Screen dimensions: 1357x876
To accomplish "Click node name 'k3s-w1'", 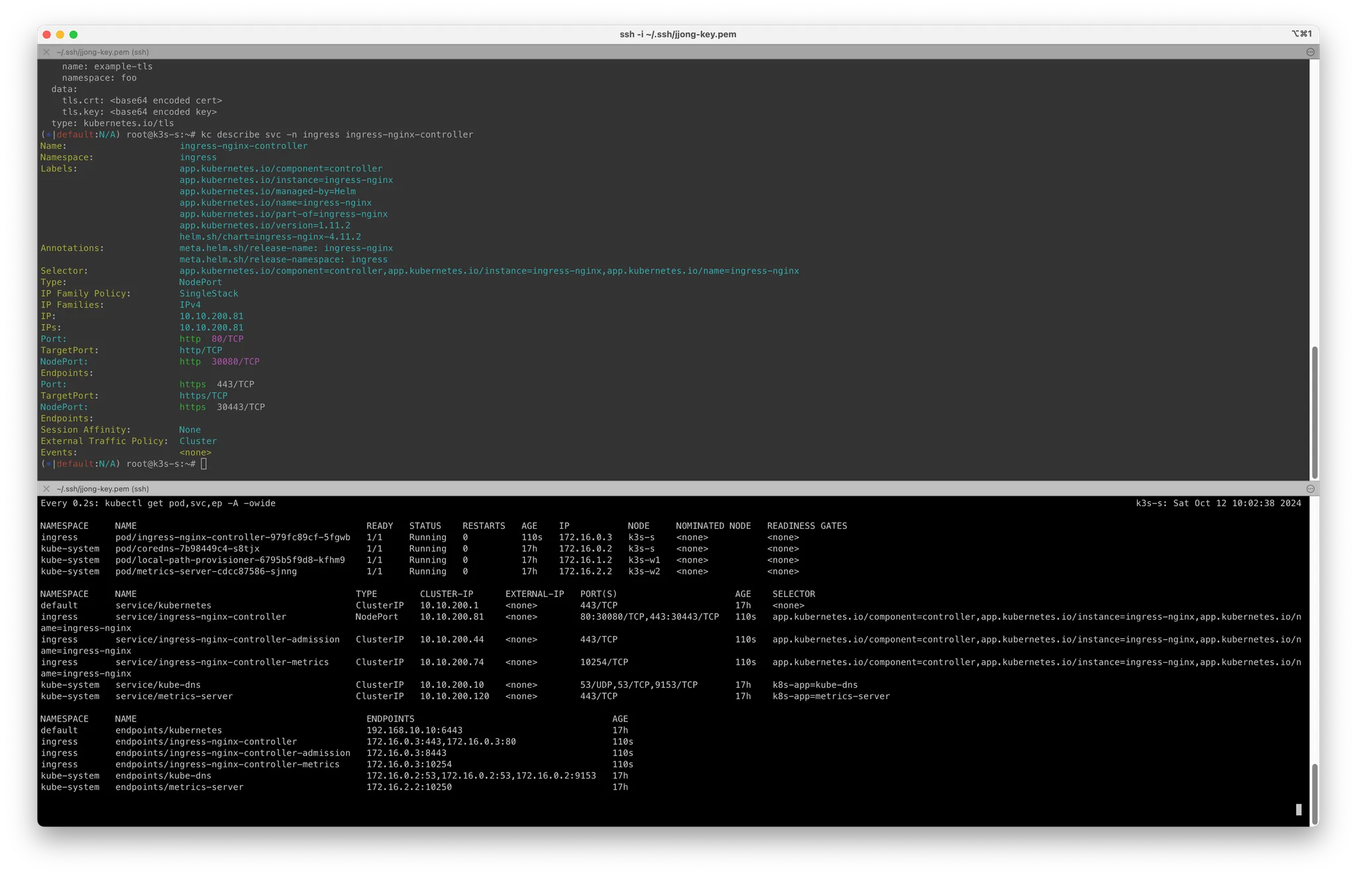I will [644, 560].
